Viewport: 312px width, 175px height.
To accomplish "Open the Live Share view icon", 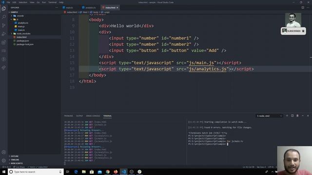I will point(3,68).
